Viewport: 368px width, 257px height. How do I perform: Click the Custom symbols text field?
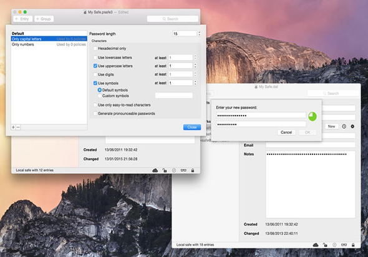tap(174, 95)
